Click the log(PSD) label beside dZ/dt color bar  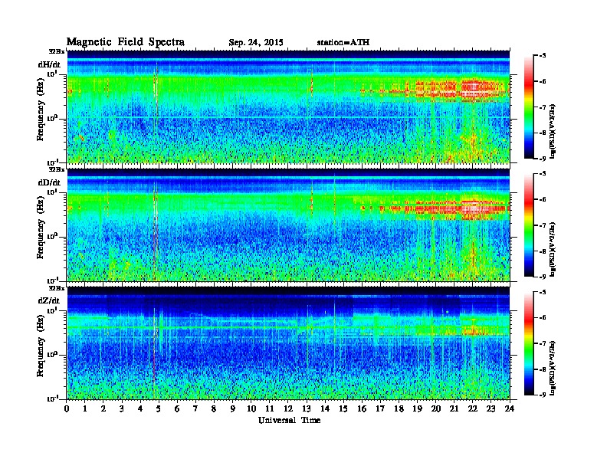(x=553, y=368)
